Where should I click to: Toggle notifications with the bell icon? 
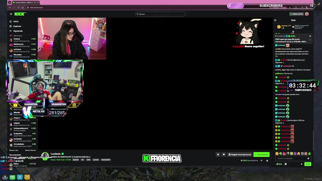pyautogui.click(x=218, y=155)
